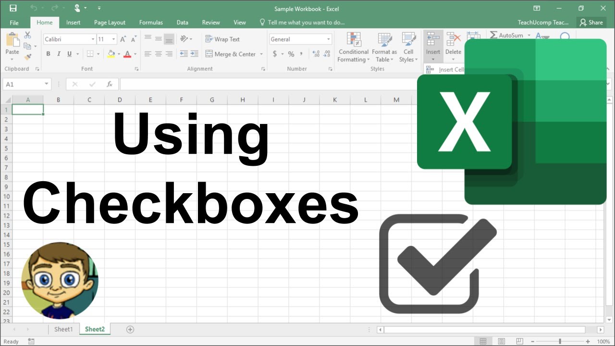Open the Font Color palette arrow

pos(135,54)
